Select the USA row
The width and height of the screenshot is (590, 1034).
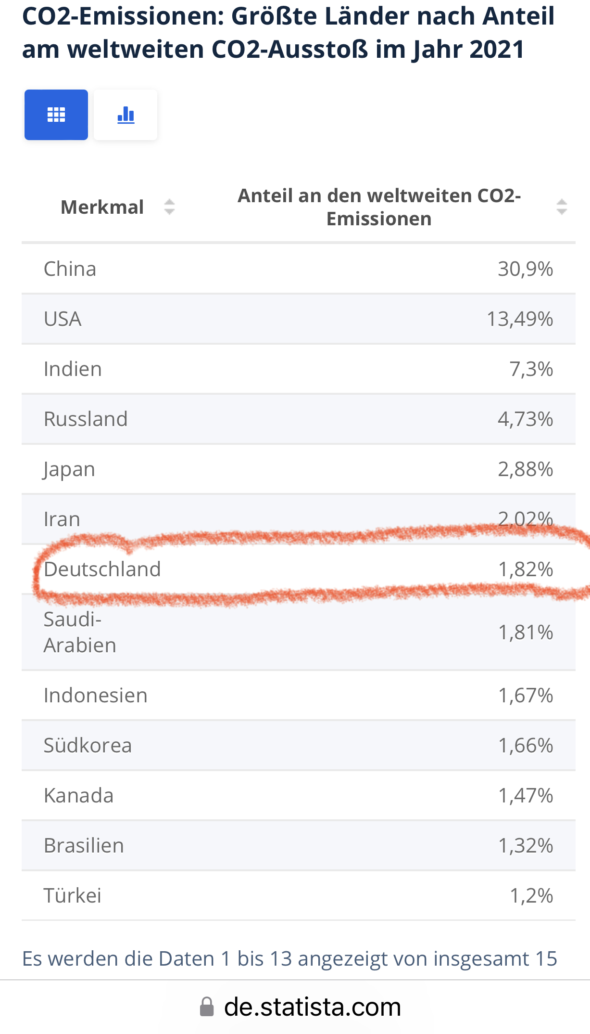tap(299, 319)
